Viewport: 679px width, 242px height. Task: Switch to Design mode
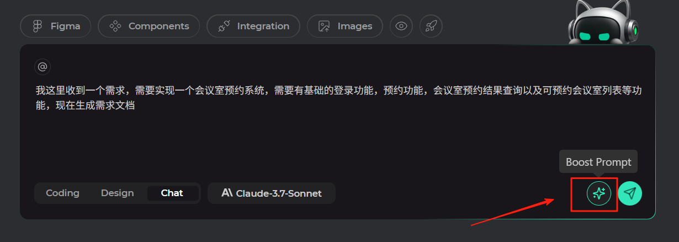117,193
